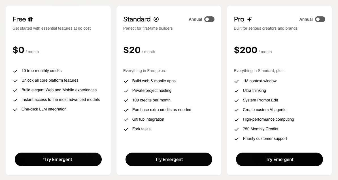Screen dimensions: 338x180
Task: Click checkmark icon beside 10 free monthly credits
Action: (15, 71)
